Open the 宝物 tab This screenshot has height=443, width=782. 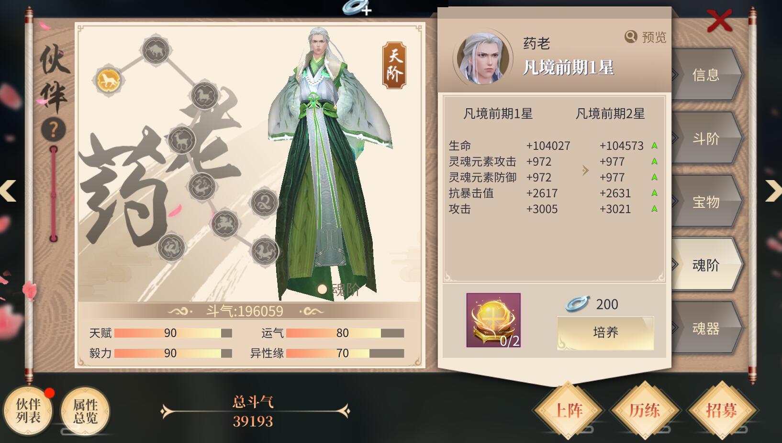[x=706, y=202]
